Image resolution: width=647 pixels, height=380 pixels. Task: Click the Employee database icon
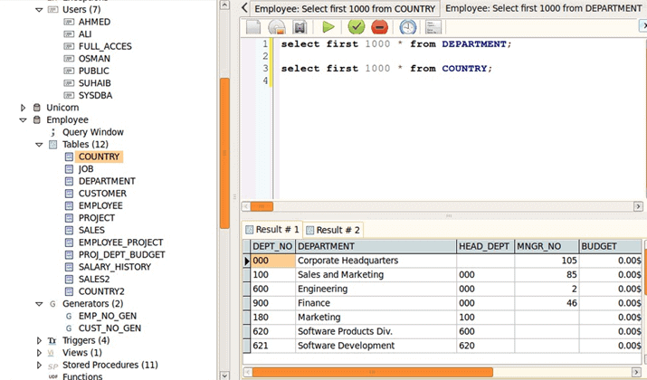pyautogui.click(x=37, y=120)
